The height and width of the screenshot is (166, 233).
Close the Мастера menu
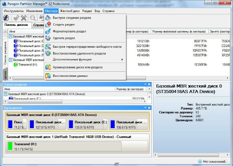click(x=51, y=11)
